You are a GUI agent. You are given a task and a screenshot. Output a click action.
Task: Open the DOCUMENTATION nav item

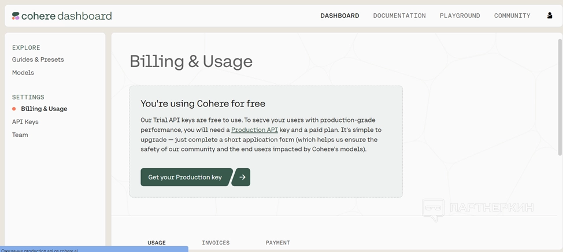[399, 16]
